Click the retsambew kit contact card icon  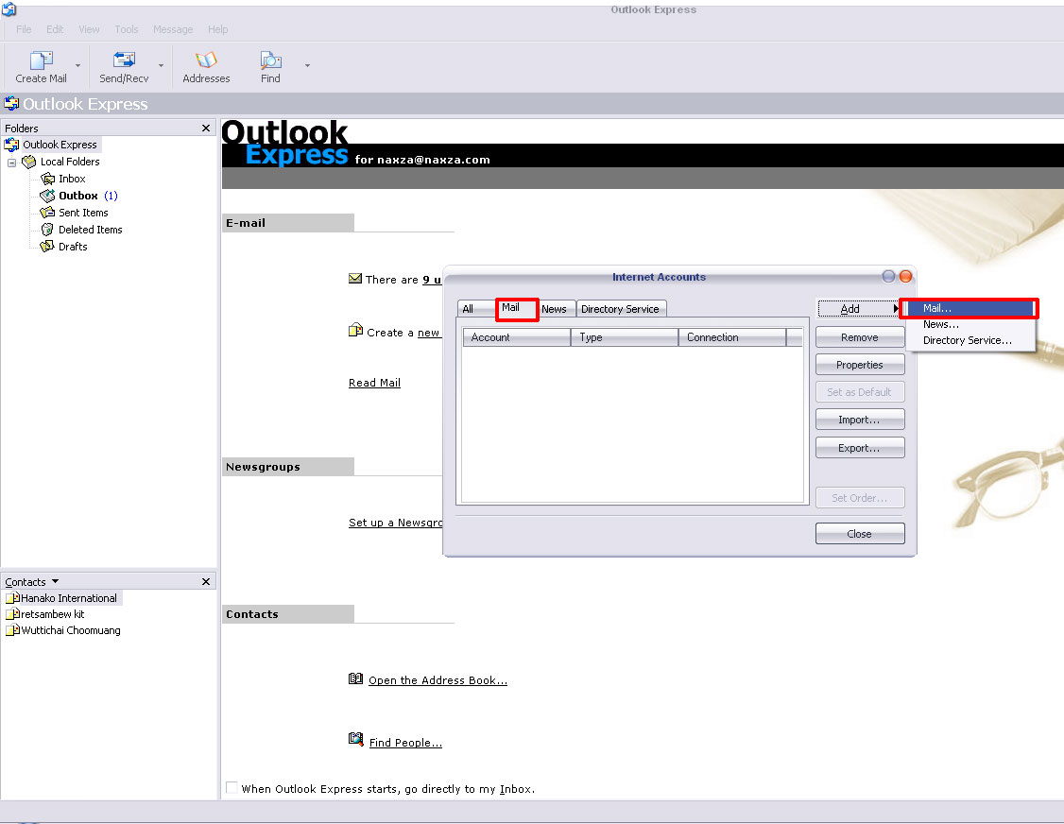12,614
